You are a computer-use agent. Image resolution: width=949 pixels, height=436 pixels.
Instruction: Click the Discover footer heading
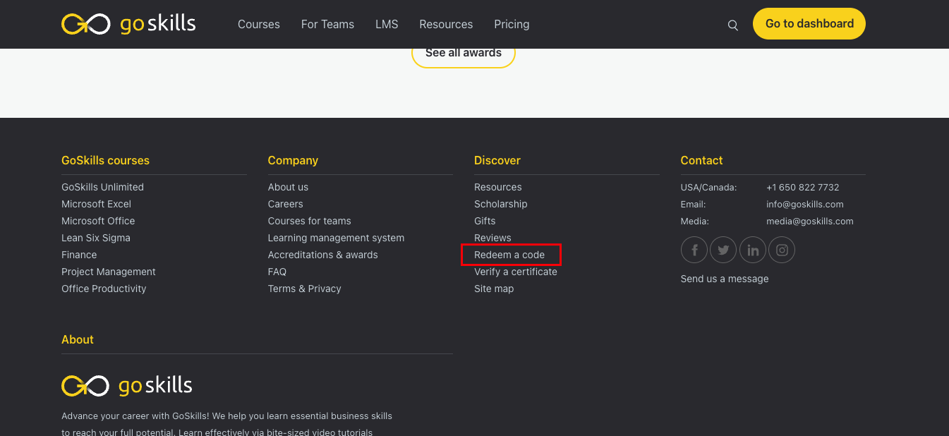[x=497, y=160]
